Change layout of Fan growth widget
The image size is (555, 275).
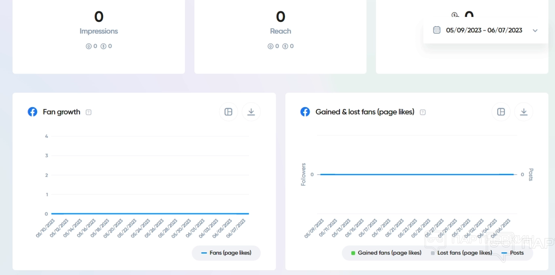(228, 112)
